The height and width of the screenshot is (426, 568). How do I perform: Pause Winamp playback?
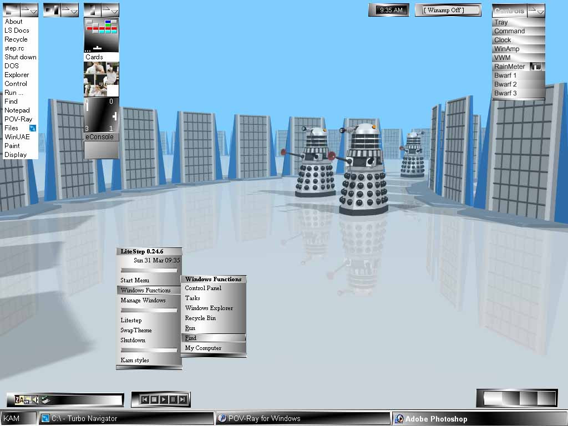[173, 399]
